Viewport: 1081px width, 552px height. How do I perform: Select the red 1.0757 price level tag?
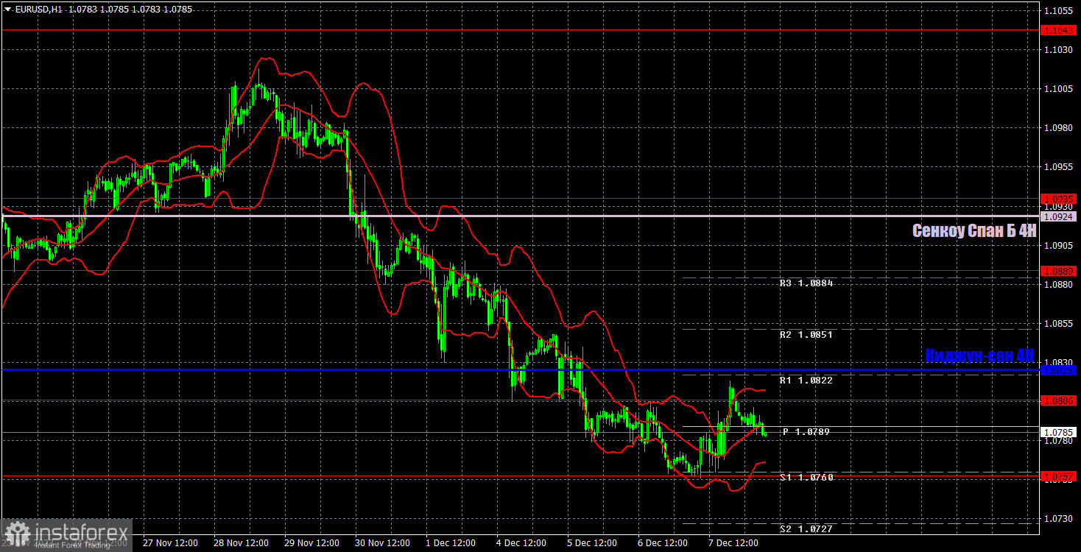point(1060,476)
